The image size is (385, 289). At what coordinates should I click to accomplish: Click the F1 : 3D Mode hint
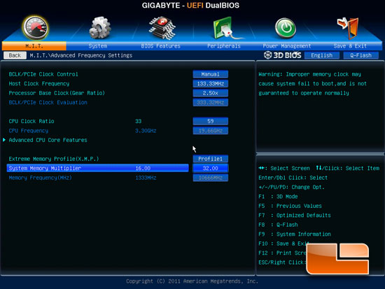pos(278,197)
